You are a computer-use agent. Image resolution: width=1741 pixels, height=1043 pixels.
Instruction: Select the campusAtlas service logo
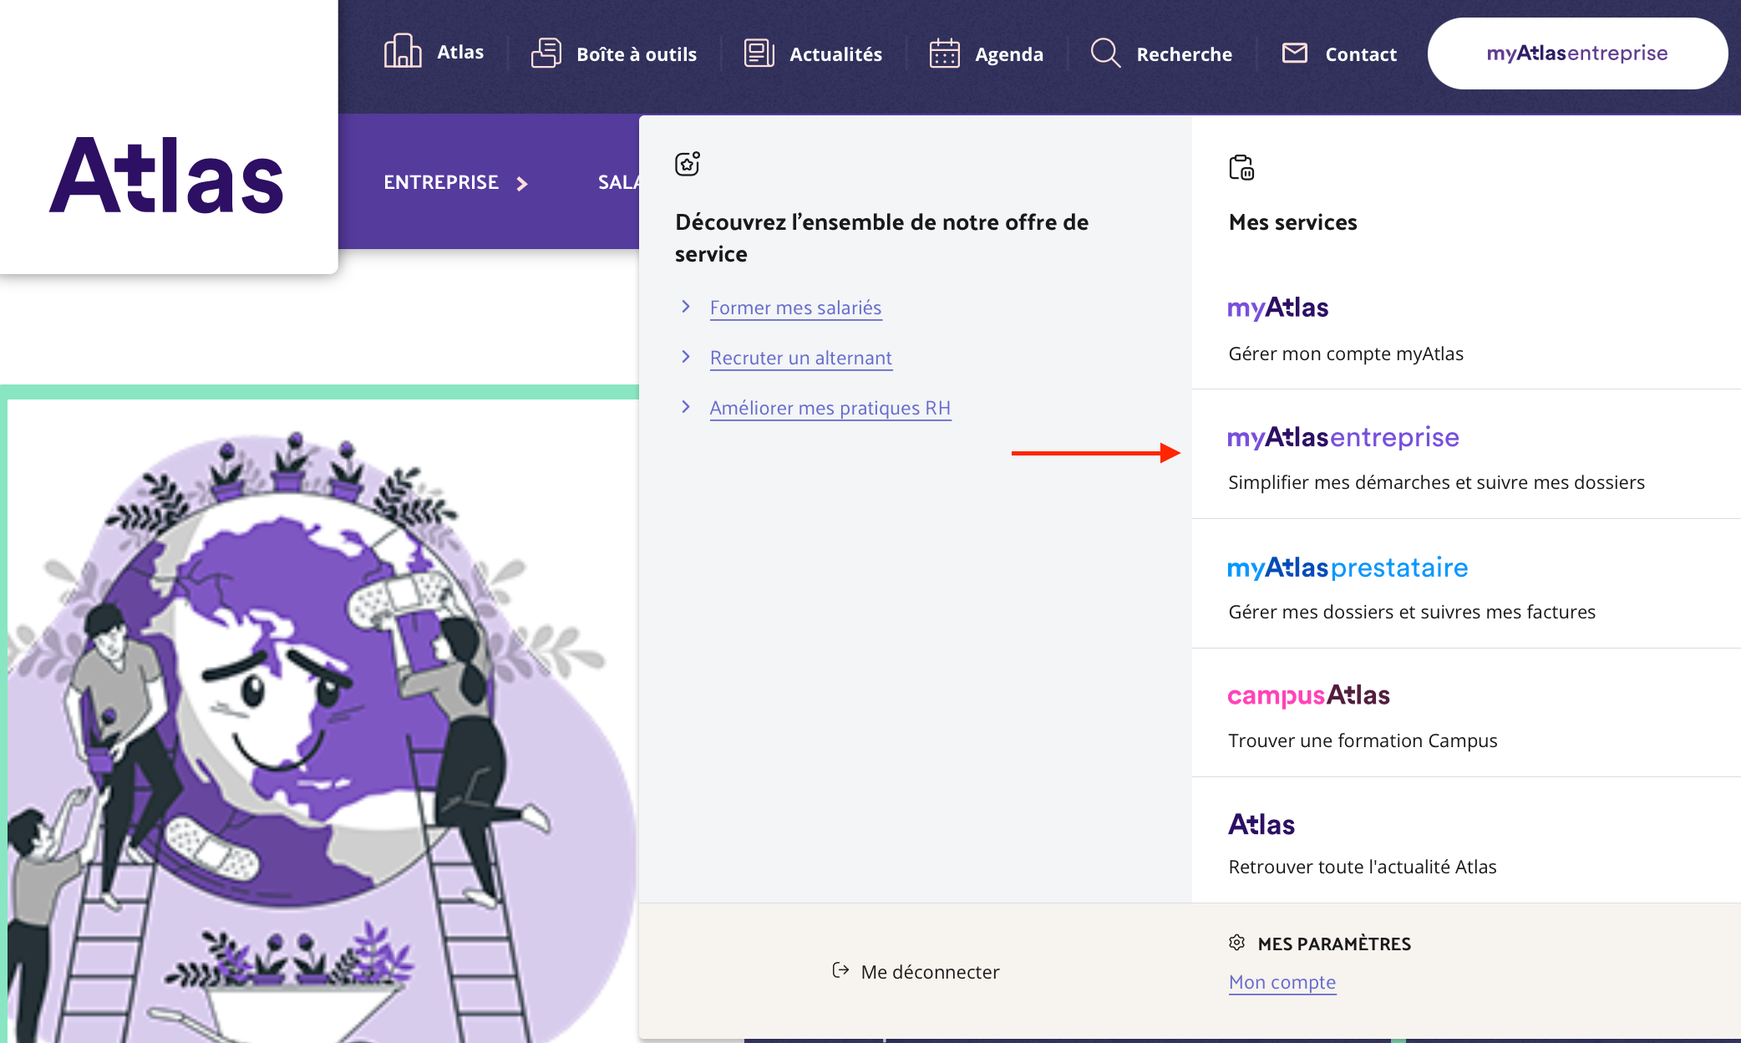pos(1308,695)
